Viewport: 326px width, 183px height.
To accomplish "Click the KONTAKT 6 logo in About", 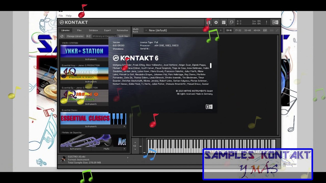I will coord(135,58).
